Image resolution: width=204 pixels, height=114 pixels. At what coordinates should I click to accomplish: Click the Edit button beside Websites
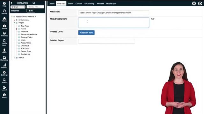point(31,11)
